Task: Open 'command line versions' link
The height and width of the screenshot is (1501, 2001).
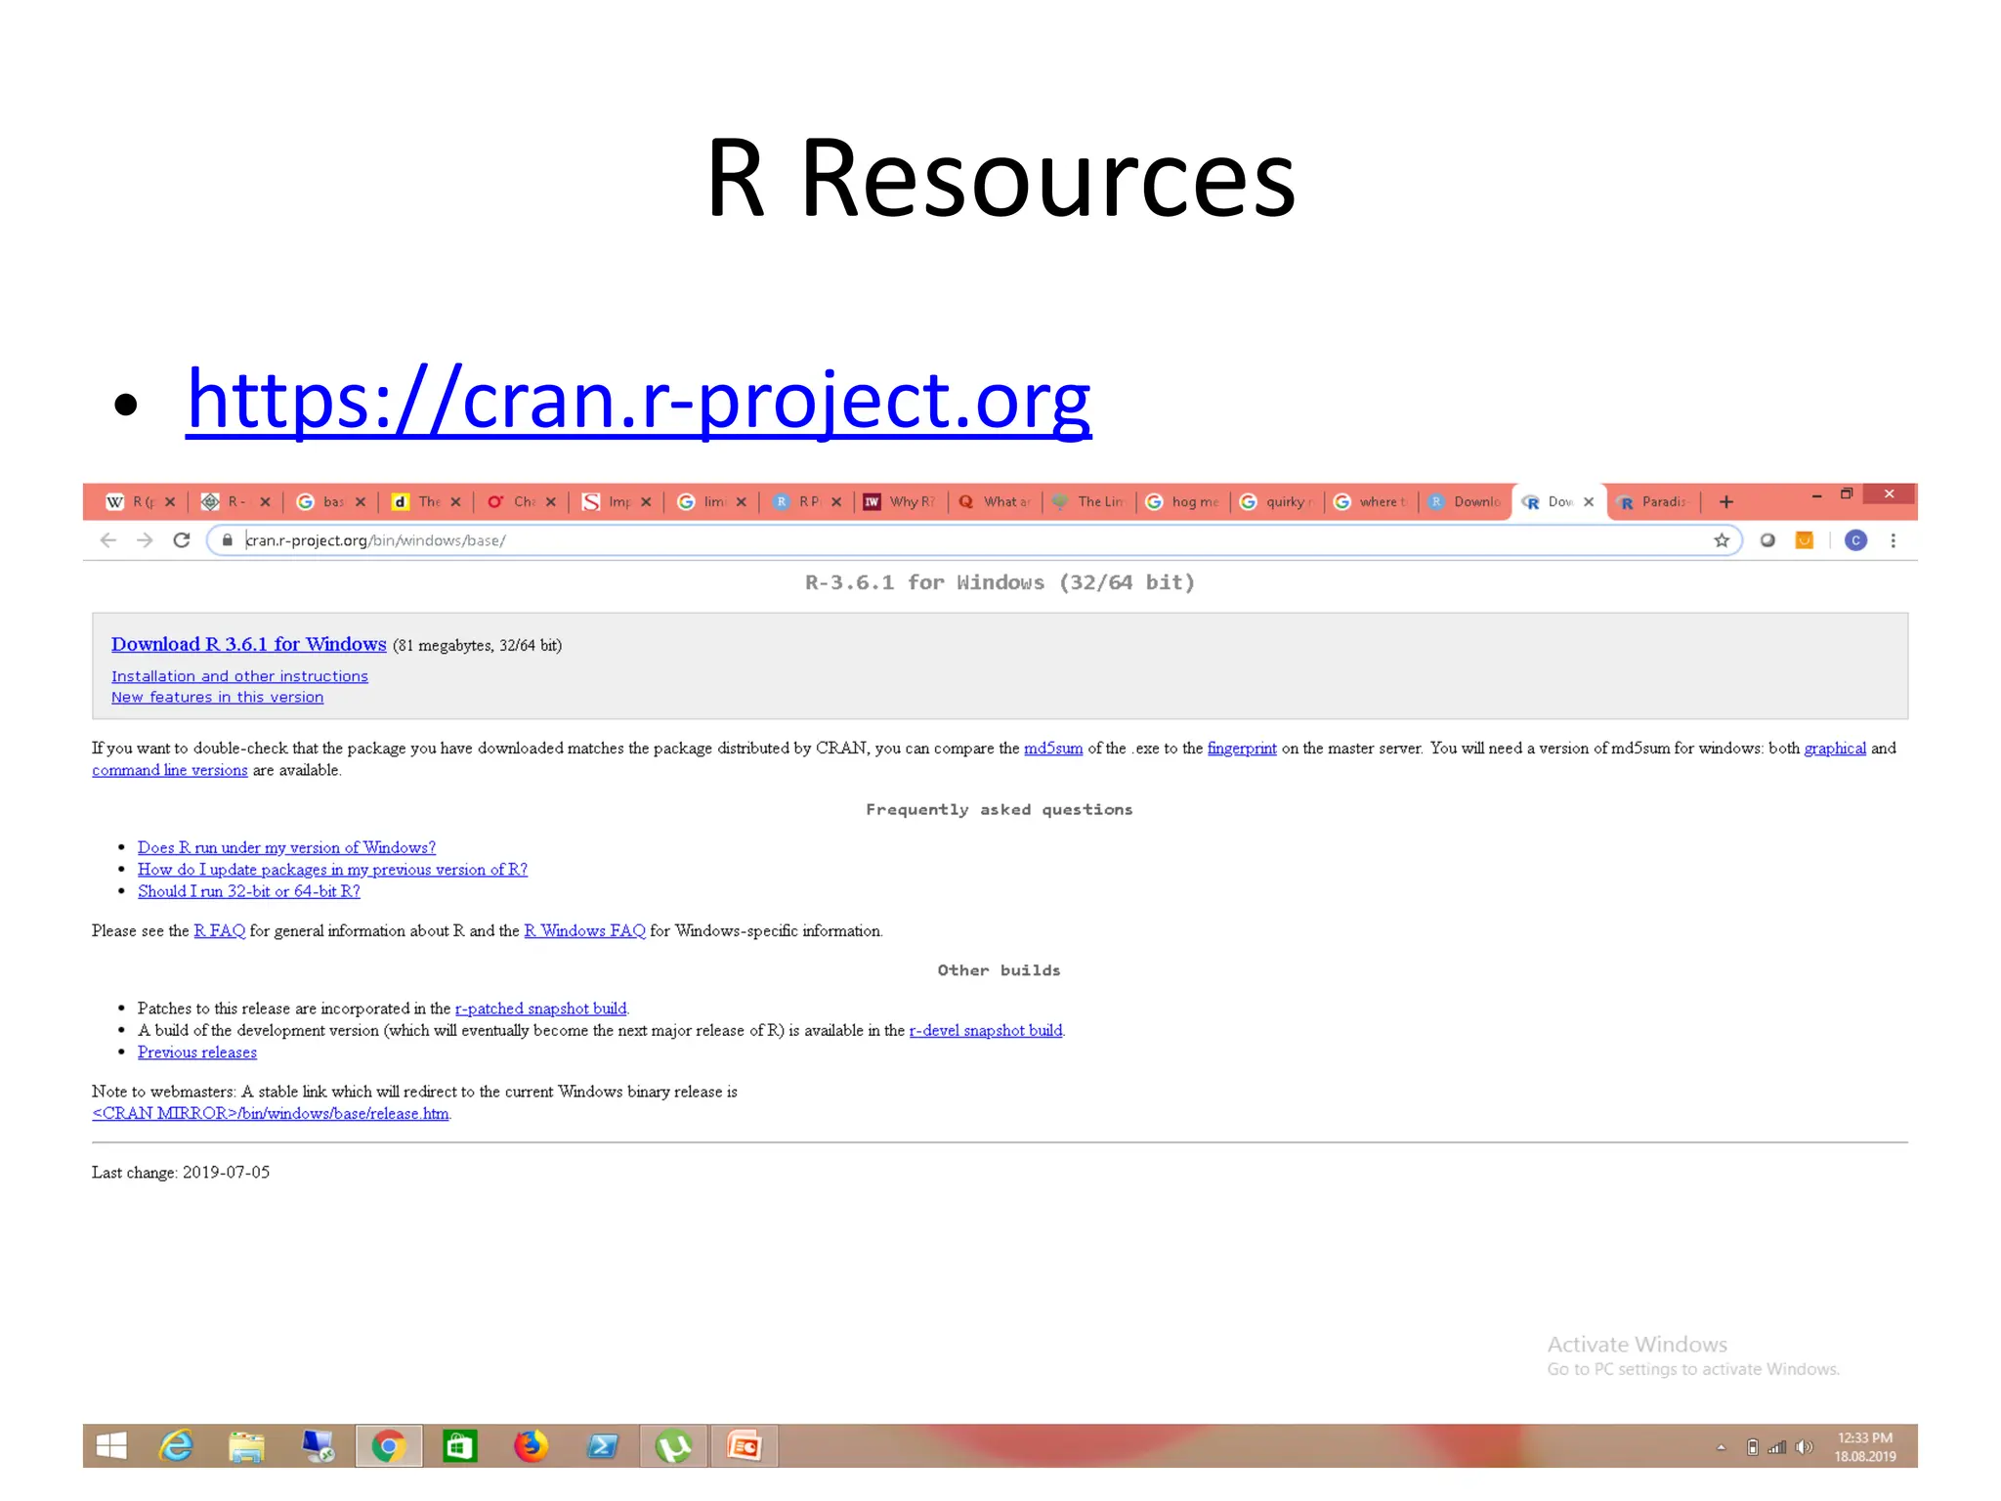Action: click(x=170, y=770)
